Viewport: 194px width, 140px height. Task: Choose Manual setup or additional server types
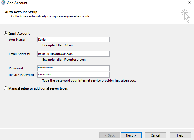pyautogui.click(x=6, y=88)
